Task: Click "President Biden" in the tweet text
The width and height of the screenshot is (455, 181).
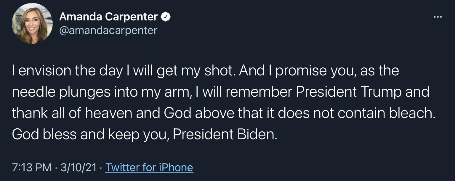Action: (225, 135)
